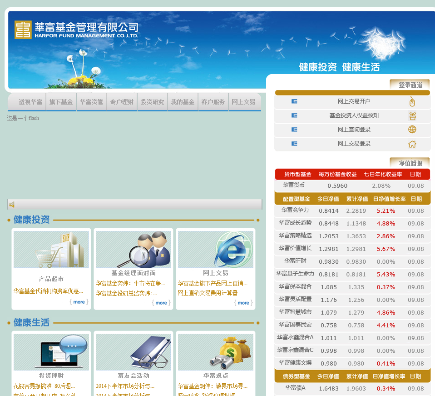435x396 pixels.
Task: Click fund name 华富永鑫混合A
Action: coord(295,337)
